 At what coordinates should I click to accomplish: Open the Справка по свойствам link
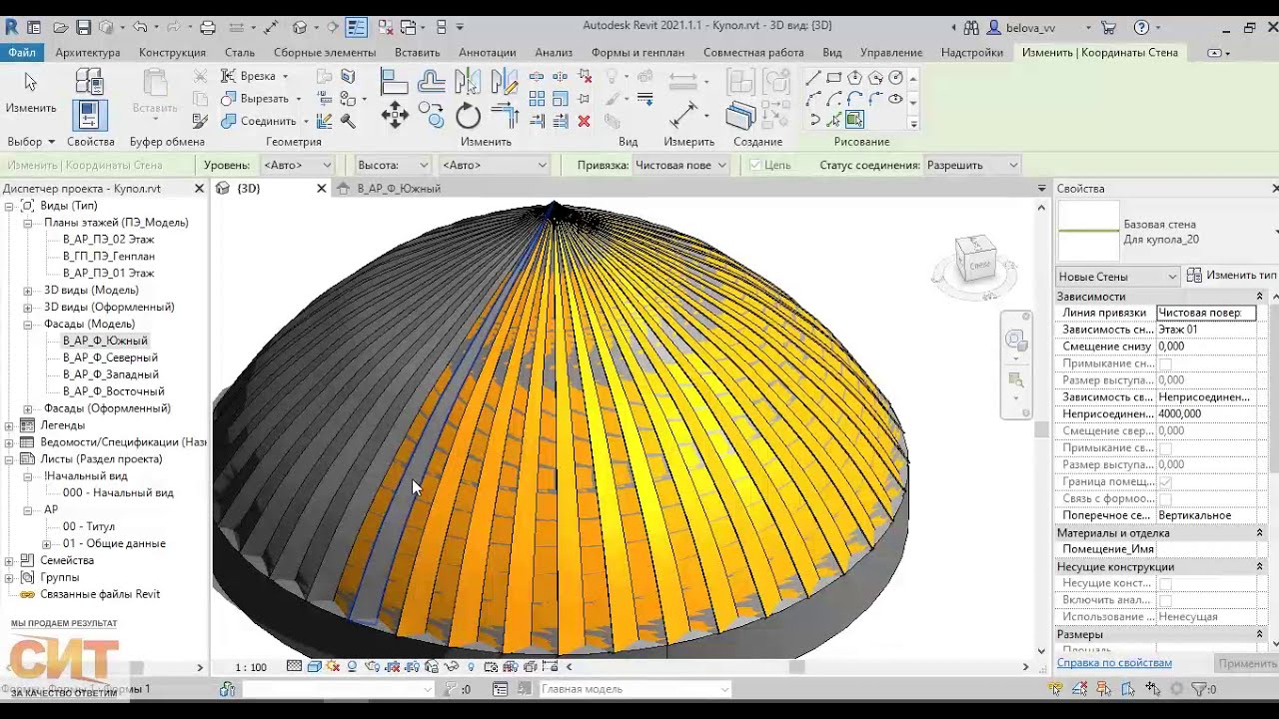tap(1114, 662)
